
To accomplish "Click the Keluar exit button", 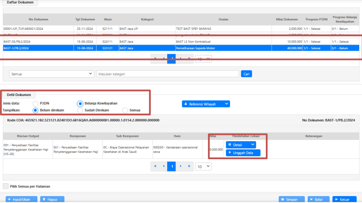I will 344,199.
